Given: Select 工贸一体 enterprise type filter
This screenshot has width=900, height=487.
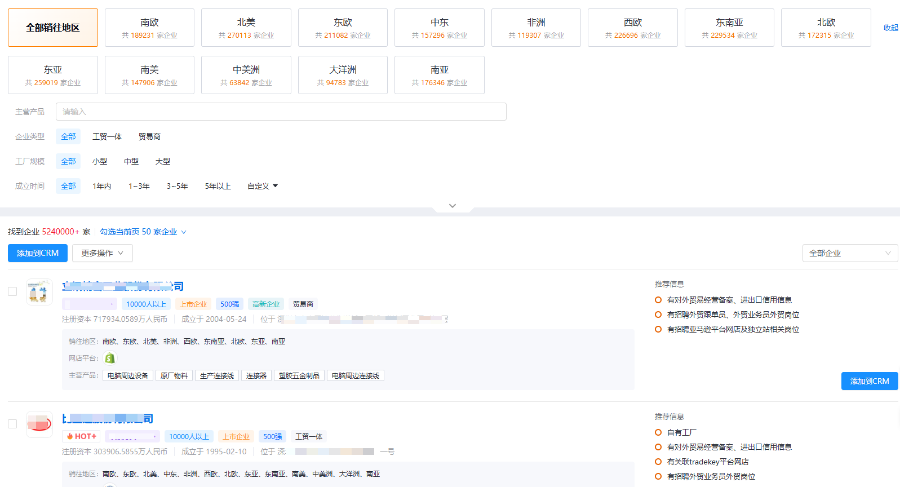Looking at the screenshot, I should tap(107, 136).
